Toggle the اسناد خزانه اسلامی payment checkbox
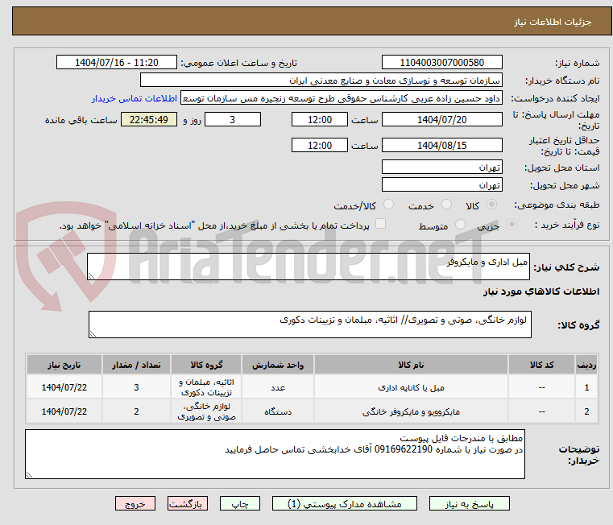The image size is (613, 525). coord(380,224)
